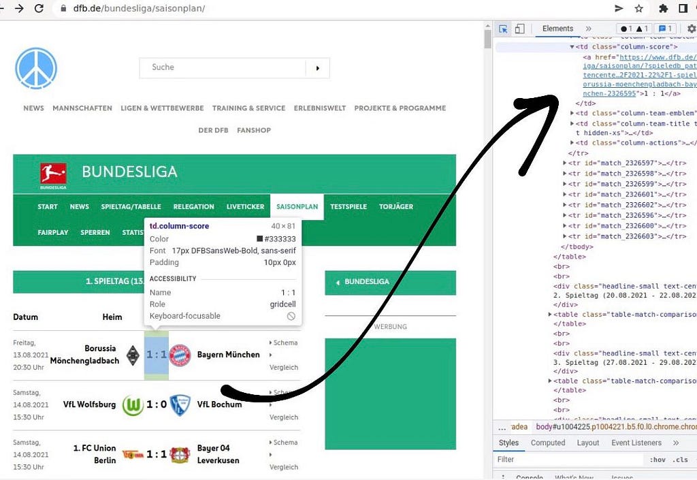Open LIGEN & WETTBEWERBE menu
Screen dimensions: 697x480
coord(162,108)
